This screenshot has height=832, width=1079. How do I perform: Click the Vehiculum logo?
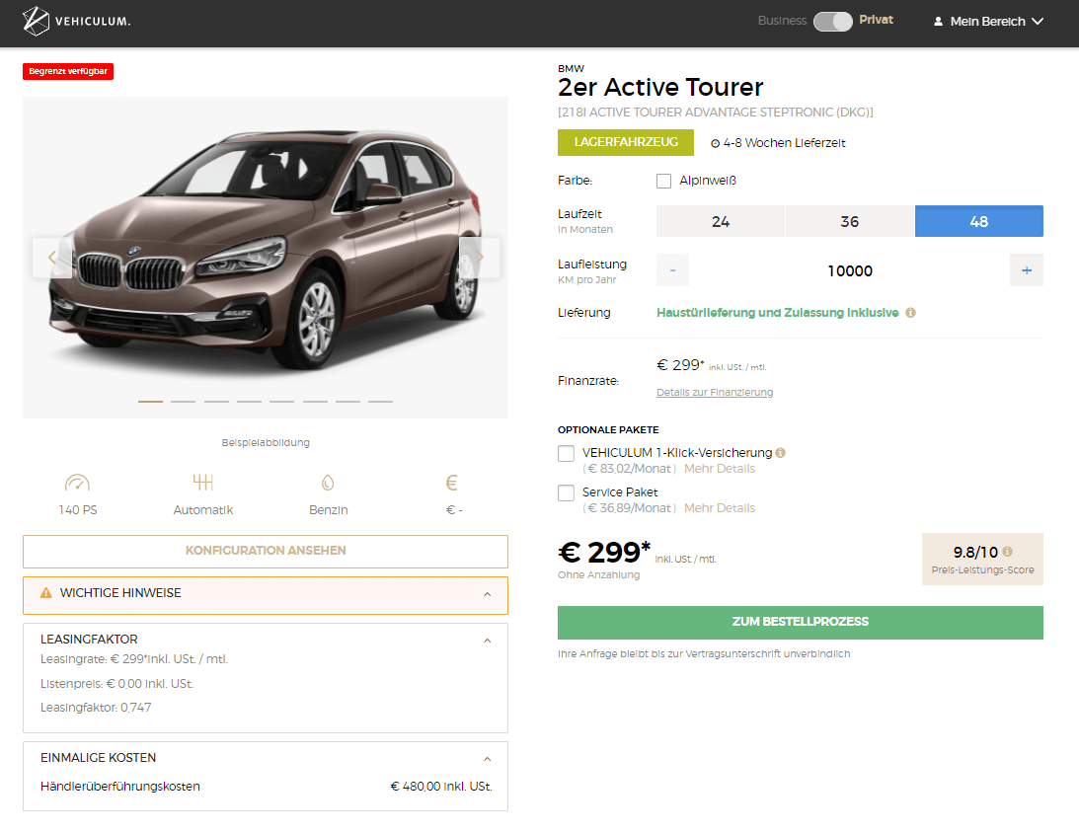[76, 21]
